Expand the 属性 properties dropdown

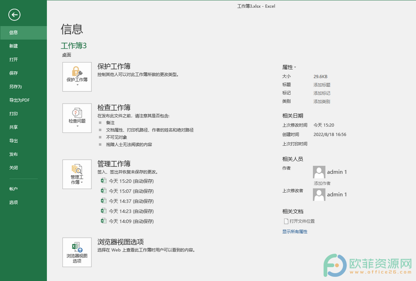click(x=289, y=67)
